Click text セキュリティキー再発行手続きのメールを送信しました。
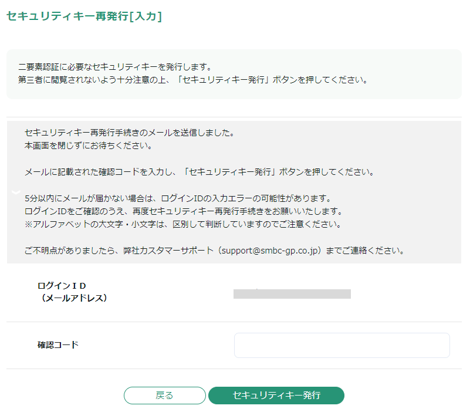Screen dimensions: 470x419 (130, 133)
